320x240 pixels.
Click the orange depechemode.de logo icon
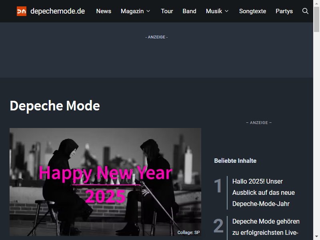[22, 11]
